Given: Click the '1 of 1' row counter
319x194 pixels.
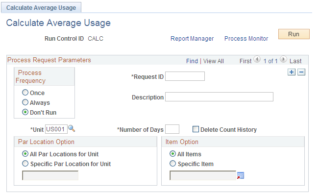Looking at the screenshot, I should coord(270,61).
